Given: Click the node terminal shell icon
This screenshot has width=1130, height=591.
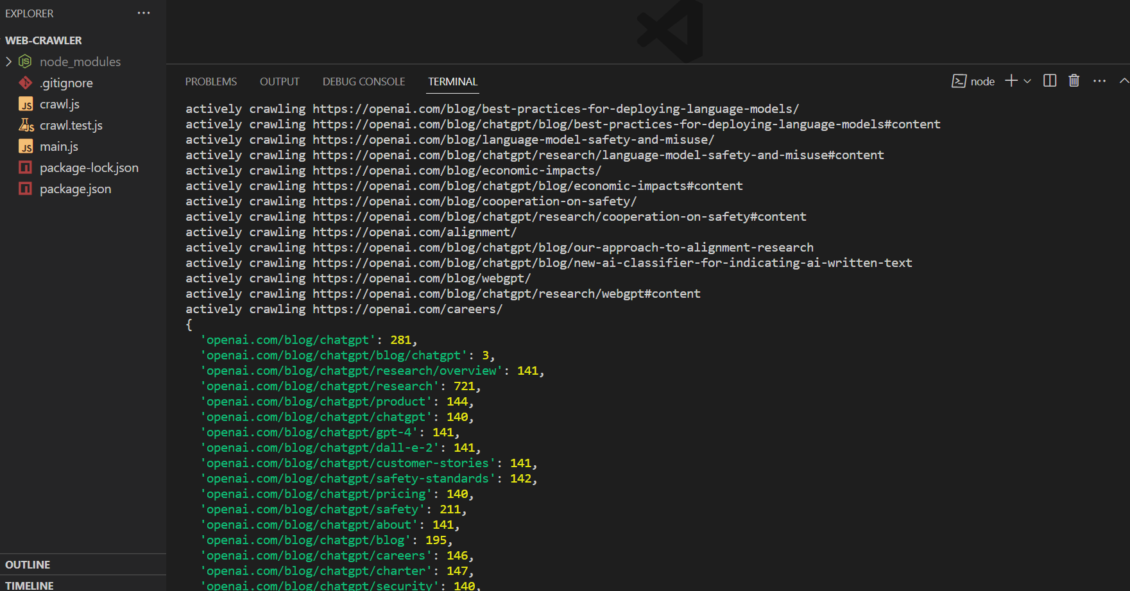Looking at the screenshot, I should point(959,81).
